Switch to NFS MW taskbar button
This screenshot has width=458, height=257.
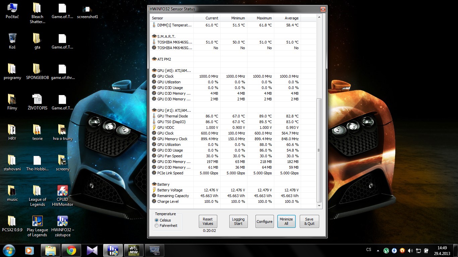133,250
